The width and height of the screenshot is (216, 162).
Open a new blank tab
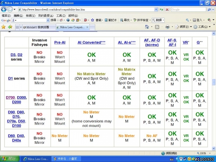tap(92, 27)
